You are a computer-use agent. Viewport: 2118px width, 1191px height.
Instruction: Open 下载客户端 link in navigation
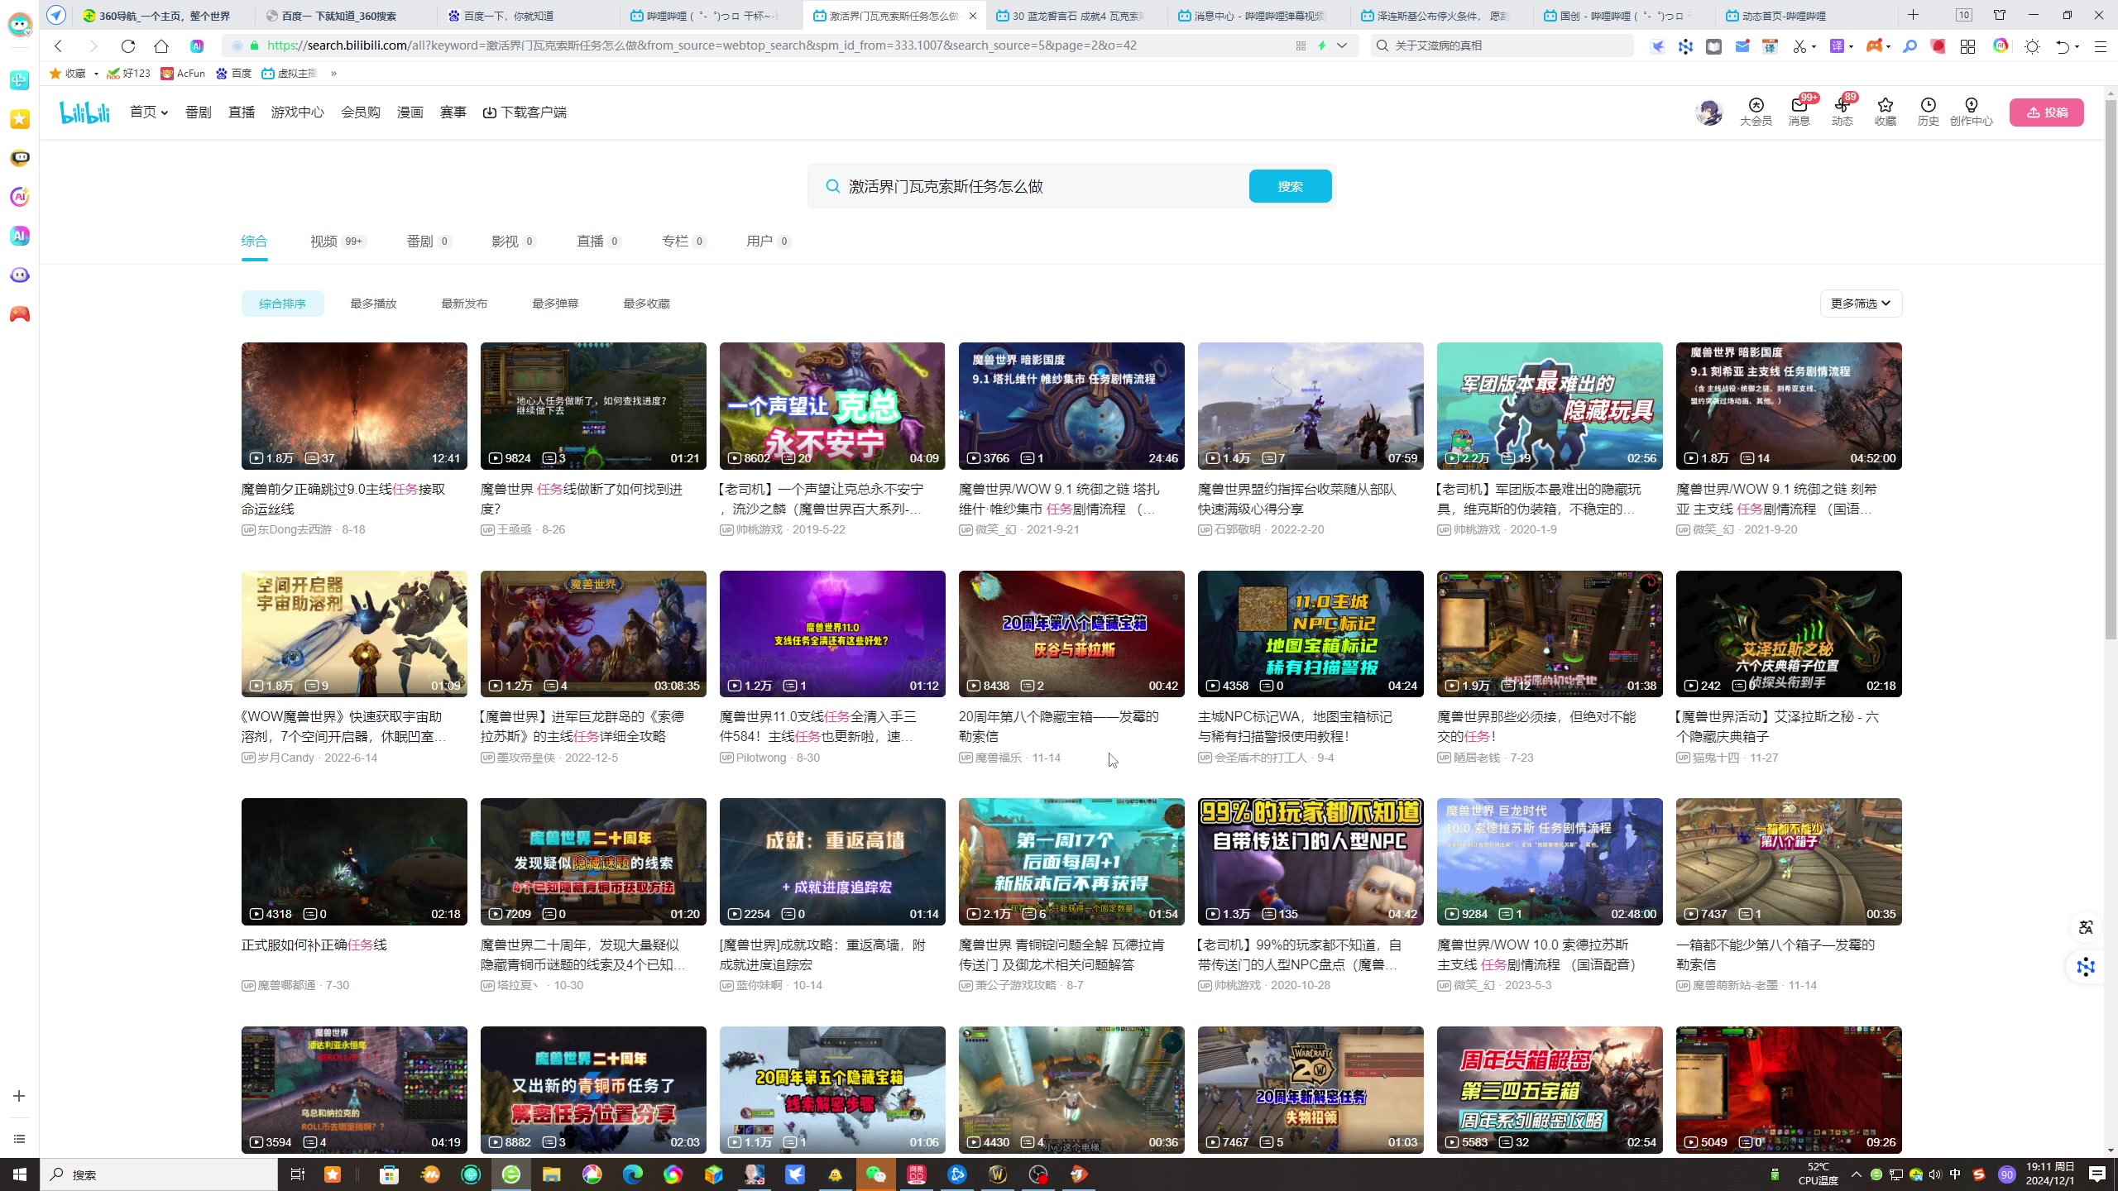525,112
